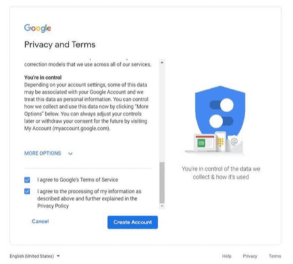Viewport: 293px width, 264px height.
Task: Click the blue shield illustration
Action: (x=220, y=112)
